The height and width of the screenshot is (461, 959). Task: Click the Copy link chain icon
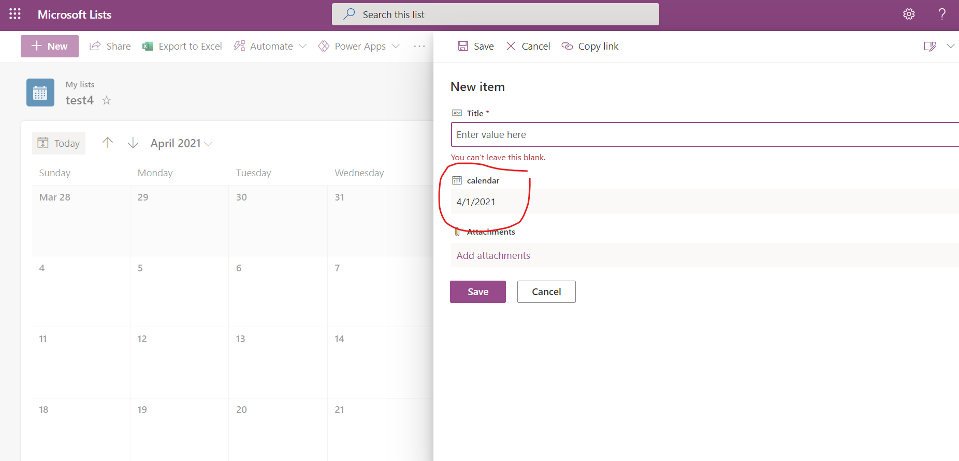tap(568, 46)
